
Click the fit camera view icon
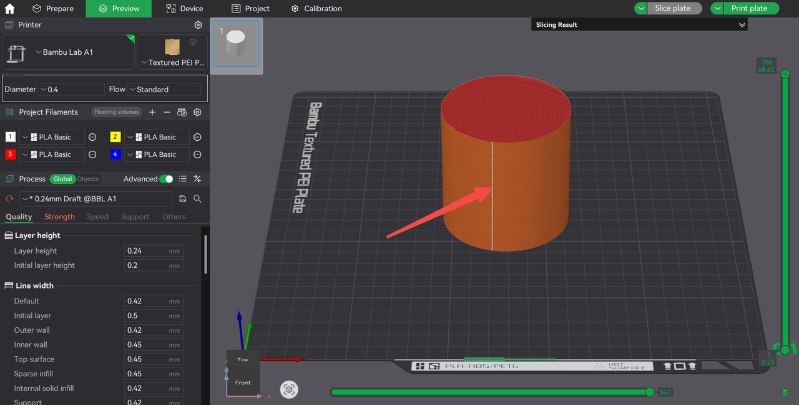point(289,390)
